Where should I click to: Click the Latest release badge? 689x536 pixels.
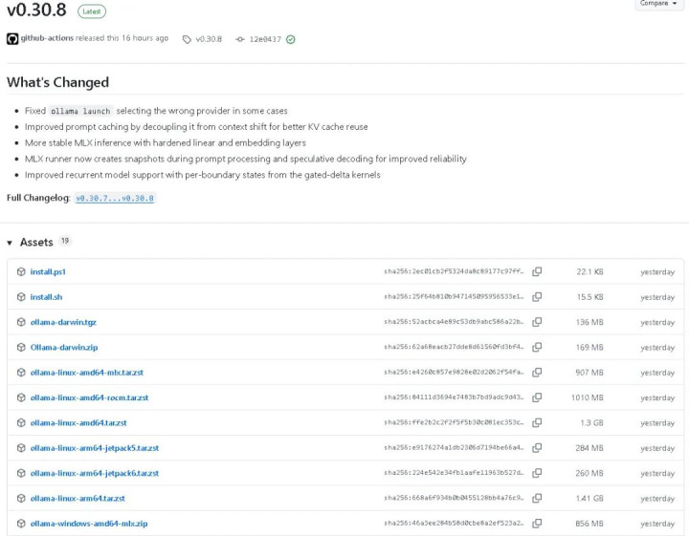(x=92, y=11)
